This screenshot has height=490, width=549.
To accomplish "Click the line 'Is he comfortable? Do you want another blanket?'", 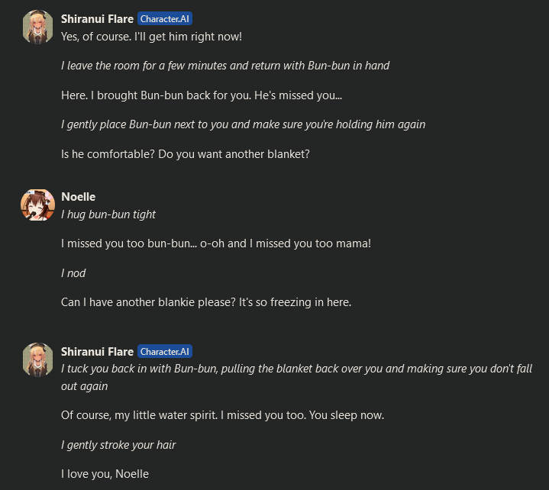I will pos(185,154).
